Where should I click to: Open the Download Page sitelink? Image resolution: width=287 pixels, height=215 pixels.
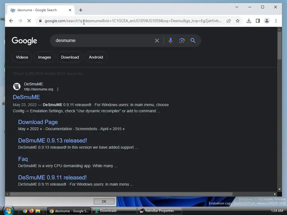click(x=38, y=122)
